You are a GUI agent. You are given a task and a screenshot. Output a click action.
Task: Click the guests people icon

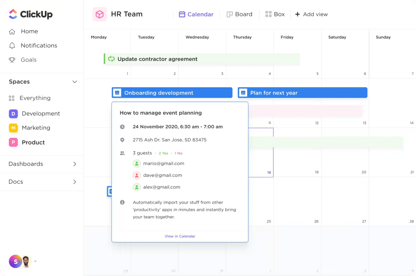[x=122, y=153]
